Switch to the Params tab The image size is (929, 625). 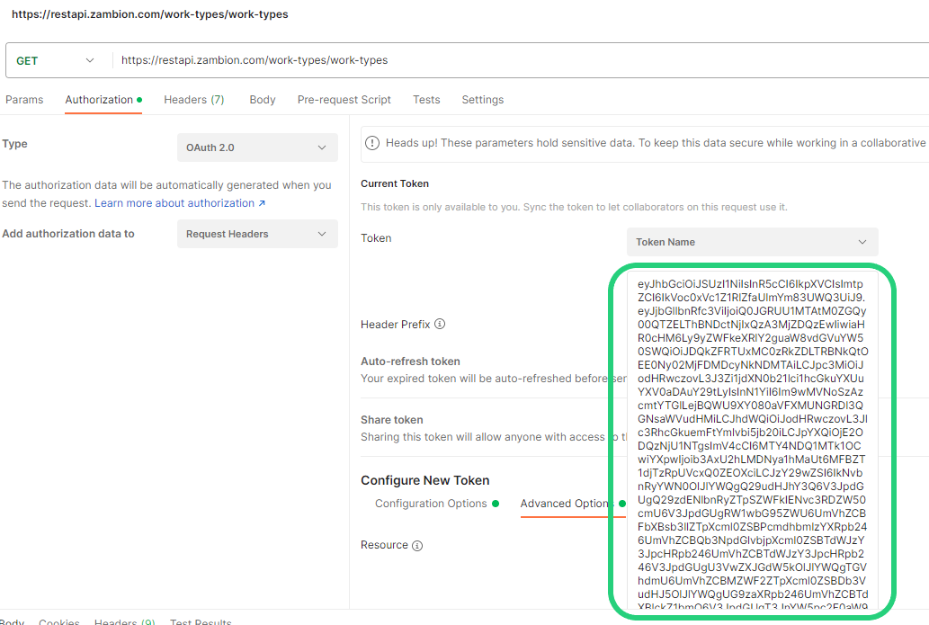coord(24,100)
